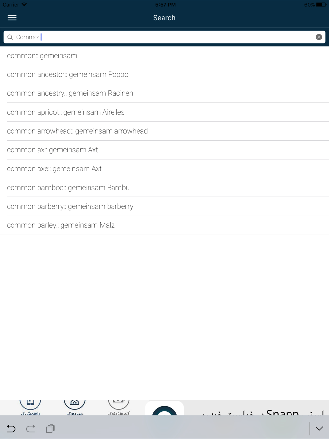Tap the magnifying glass search icon
This screenshot has height=439, width=329.
click(x=10, y=37)
